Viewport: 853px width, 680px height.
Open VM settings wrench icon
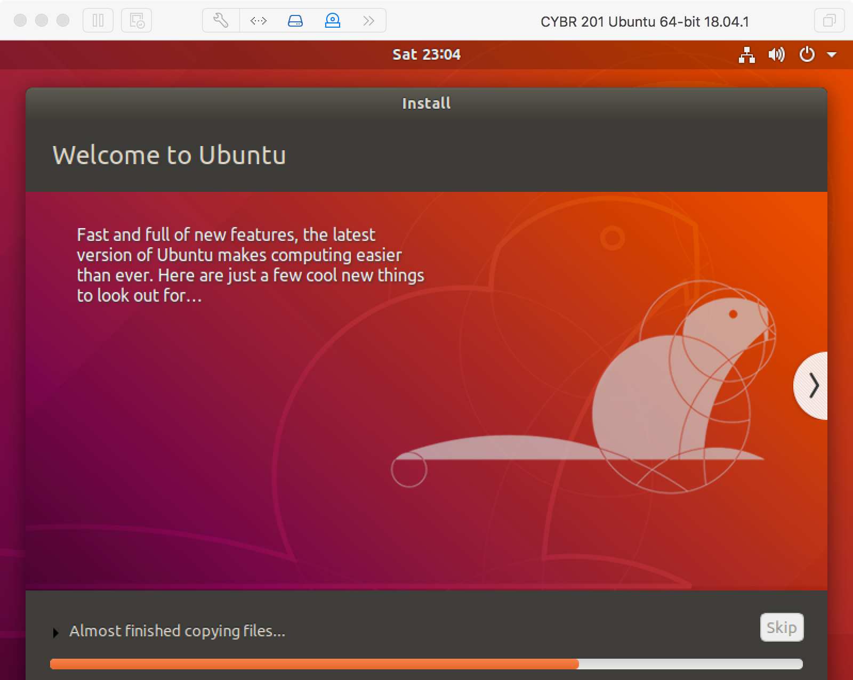[221, 21]
